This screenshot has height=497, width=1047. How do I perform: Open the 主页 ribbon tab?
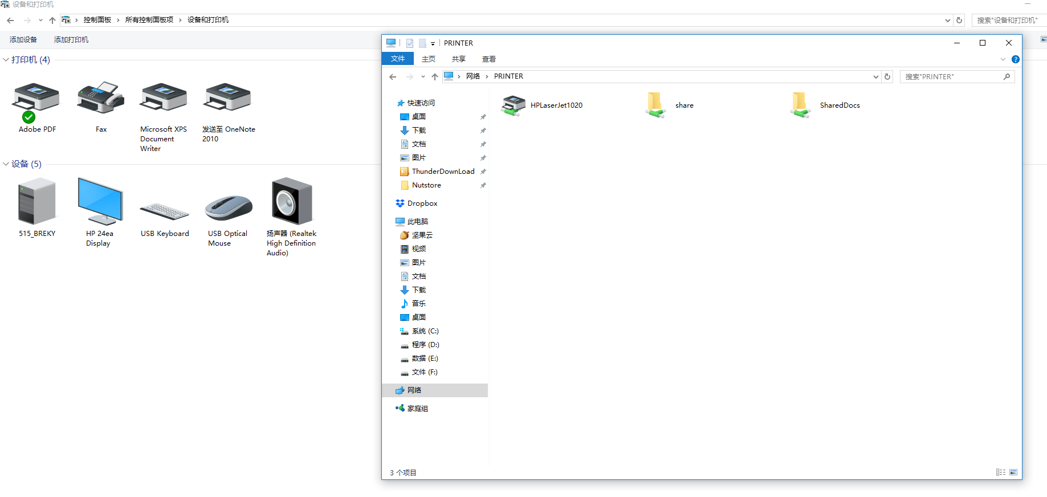(429, 59)
